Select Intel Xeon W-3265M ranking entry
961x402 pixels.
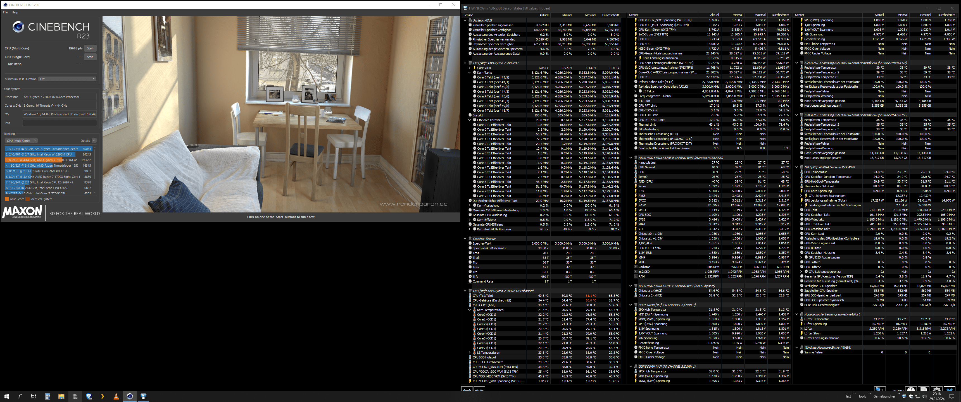tap(48, 154)
